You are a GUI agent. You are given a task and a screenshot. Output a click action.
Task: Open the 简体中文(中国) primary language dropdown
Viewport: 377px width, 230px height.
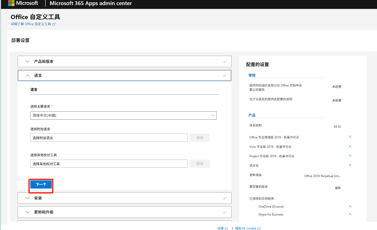point(124,116)
